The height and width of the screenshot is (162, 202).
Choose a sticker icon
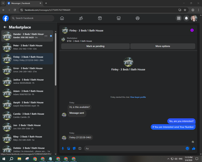[74, 149]
